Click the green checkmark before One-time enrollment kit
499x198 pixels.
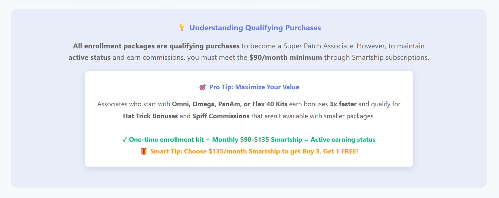coord(124,140)
